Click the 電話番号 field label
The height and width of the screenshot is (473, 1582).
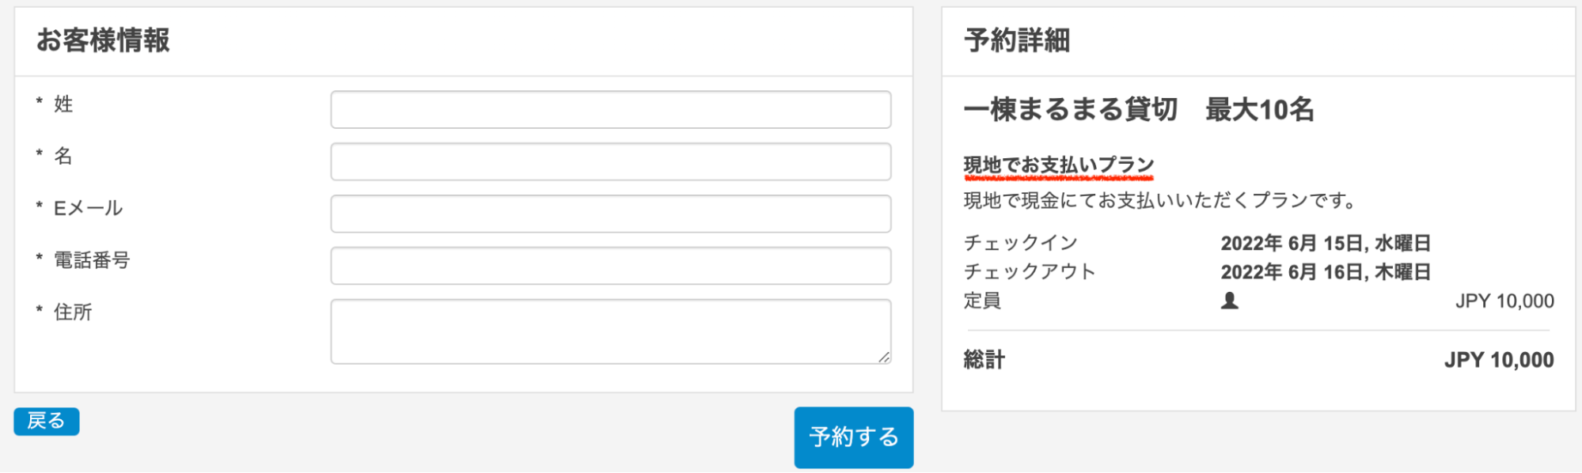tap(92, 261)
